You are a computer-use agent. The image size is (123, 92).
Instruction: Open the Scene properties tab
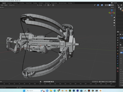click(118, 45)
